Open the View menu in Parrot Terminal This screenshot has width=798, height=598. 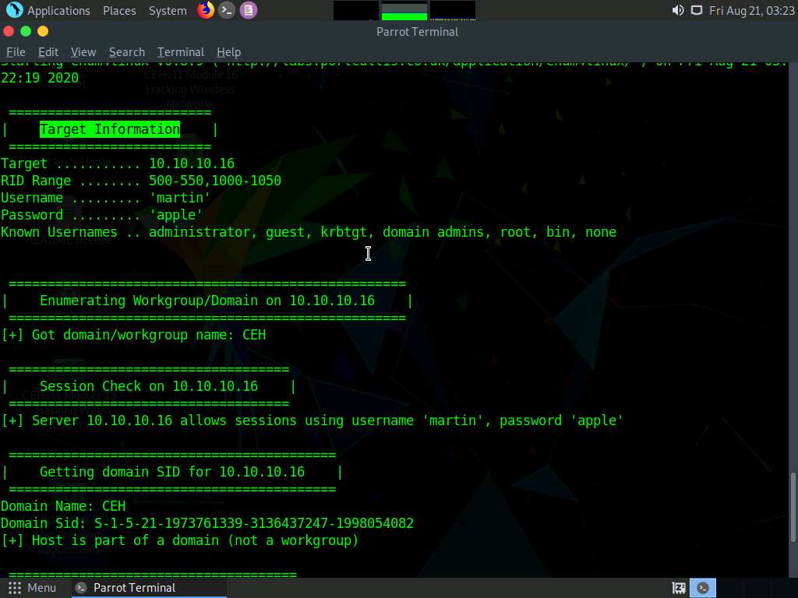coord(83,52)
